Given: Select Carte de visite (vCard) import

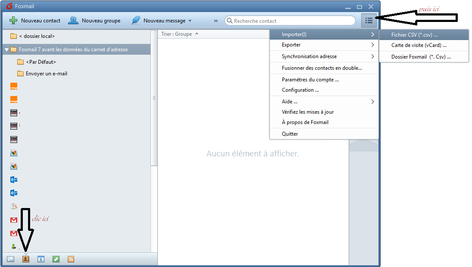Looking at the screenshot, I should tap(419, 45).
